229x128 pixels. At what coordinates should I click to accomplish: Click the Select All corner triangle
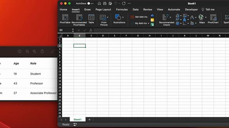[x=60, y=36]
